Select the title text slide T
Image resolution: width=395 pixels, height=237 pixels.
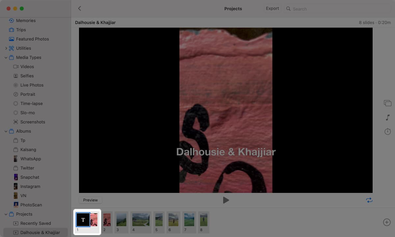pyautogui.click(x=83, y=220)
